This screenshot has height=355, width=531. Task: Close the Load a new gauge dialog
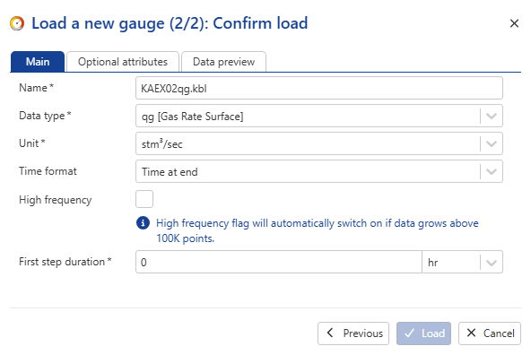coord(514,23)
